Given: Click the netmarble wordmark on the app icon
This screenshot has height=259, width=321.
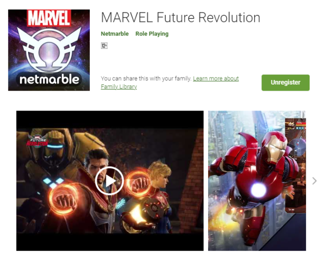Looking at the screenshot, I should pos(49,79).
